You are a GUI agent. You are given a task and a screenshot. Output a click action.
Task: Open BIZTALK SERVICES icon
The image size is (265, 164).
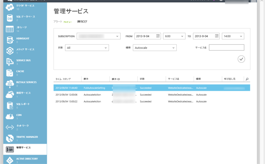click(10, 84)
